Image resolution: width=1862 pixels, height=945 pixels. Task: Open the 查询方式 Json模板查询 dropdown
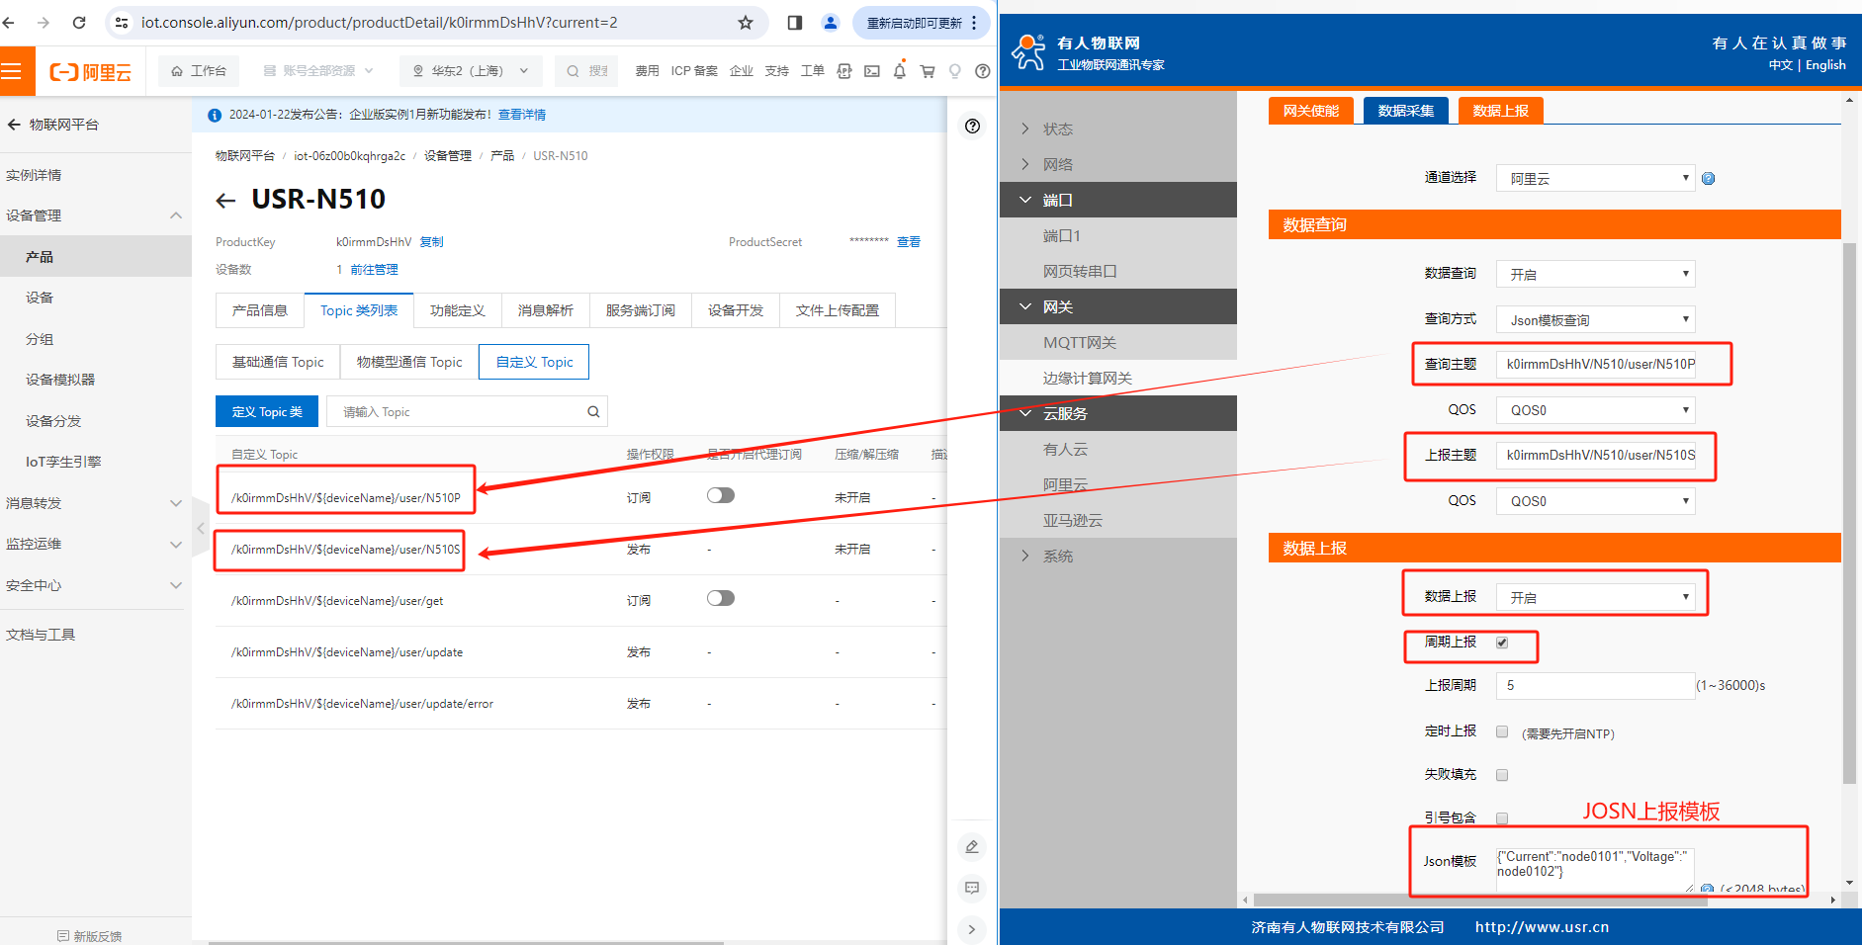(x=1595, y=320)
